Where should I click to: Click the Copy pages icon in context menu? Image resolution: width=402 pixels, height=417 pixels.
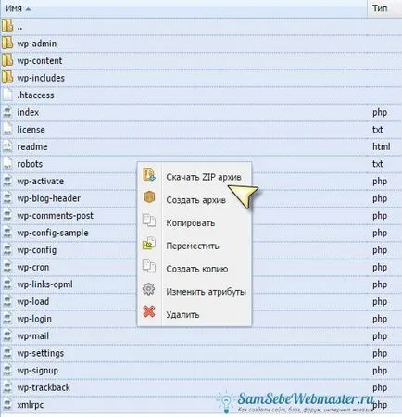(149, 221)
